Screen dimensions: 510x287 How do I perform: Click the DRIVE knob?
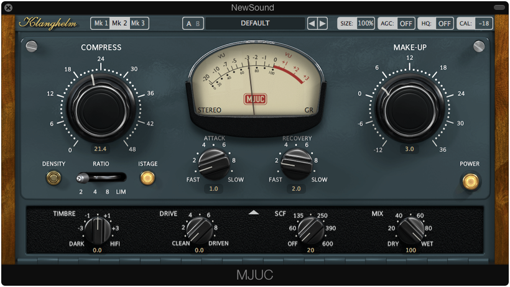[x=200, y=230]
